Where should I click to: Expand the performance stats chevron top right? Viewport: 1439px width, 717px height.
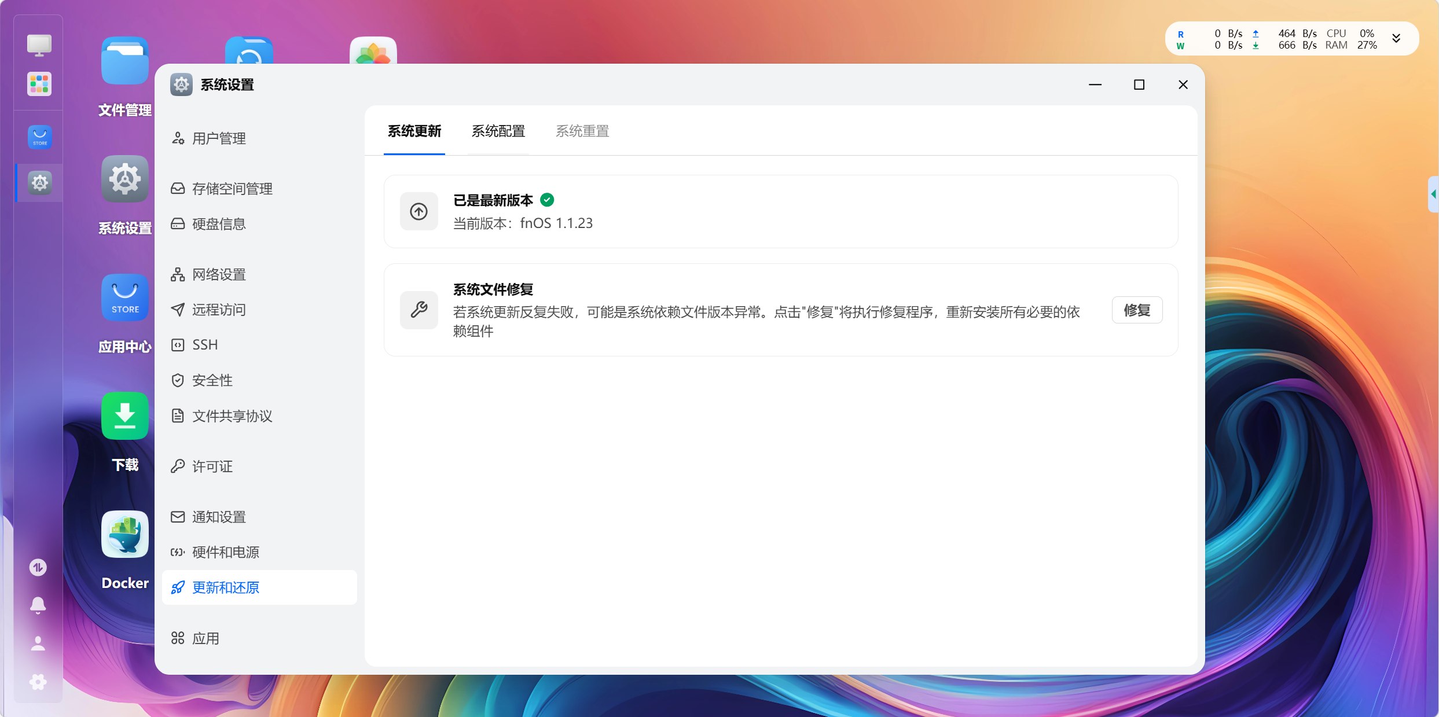tap(1396, 38)
